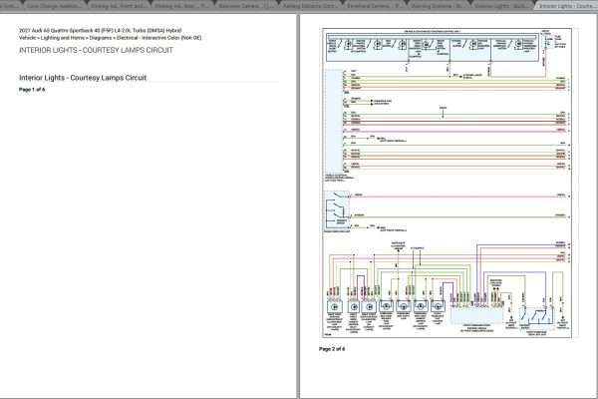The width and height of the screenshot is (598, 399).
Task: Click the wiring diagram on page 2
Action: 447,183
